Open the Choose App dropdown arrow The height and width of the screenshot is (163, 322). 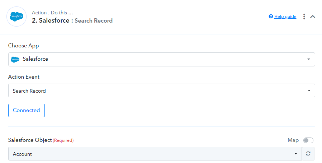(x=308, y=59)
